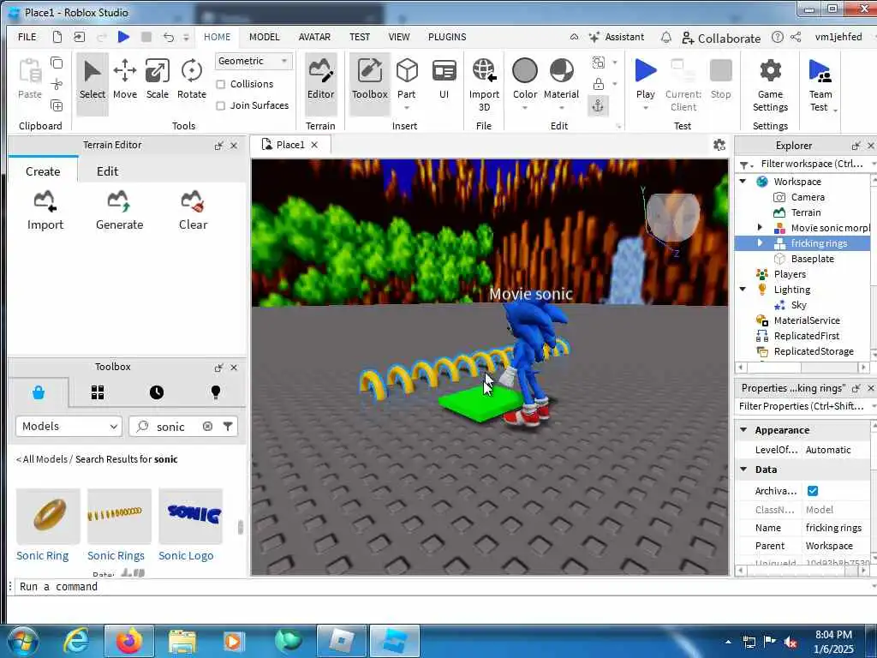Click Import 3D
This screenshot has width=877, height=658.
(x=484, y=84)
